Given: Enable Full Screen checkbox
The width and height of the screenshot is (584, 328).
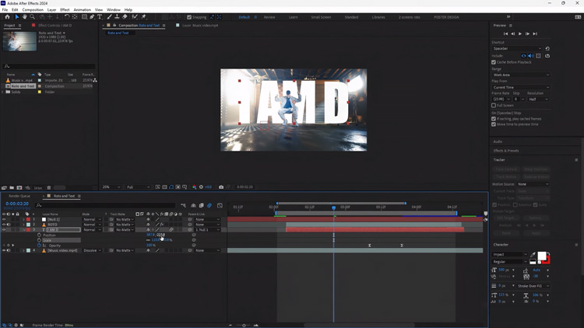Looking at the screenshot, I should pos(494,106).
